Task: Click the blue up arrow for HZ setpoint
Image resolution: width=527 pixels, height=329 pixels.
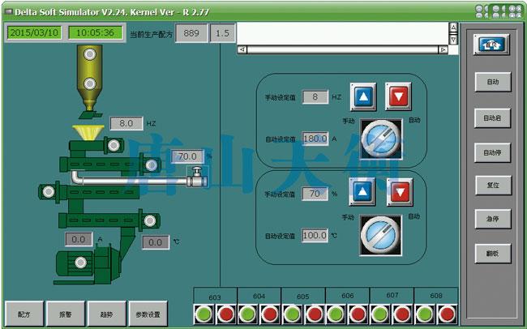Action: pos(363,97)
